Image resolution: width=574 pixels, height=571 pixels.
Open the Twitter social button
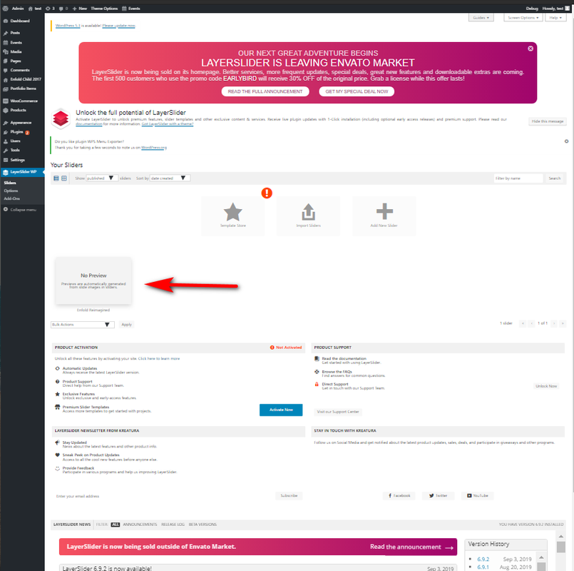[439, 495]
